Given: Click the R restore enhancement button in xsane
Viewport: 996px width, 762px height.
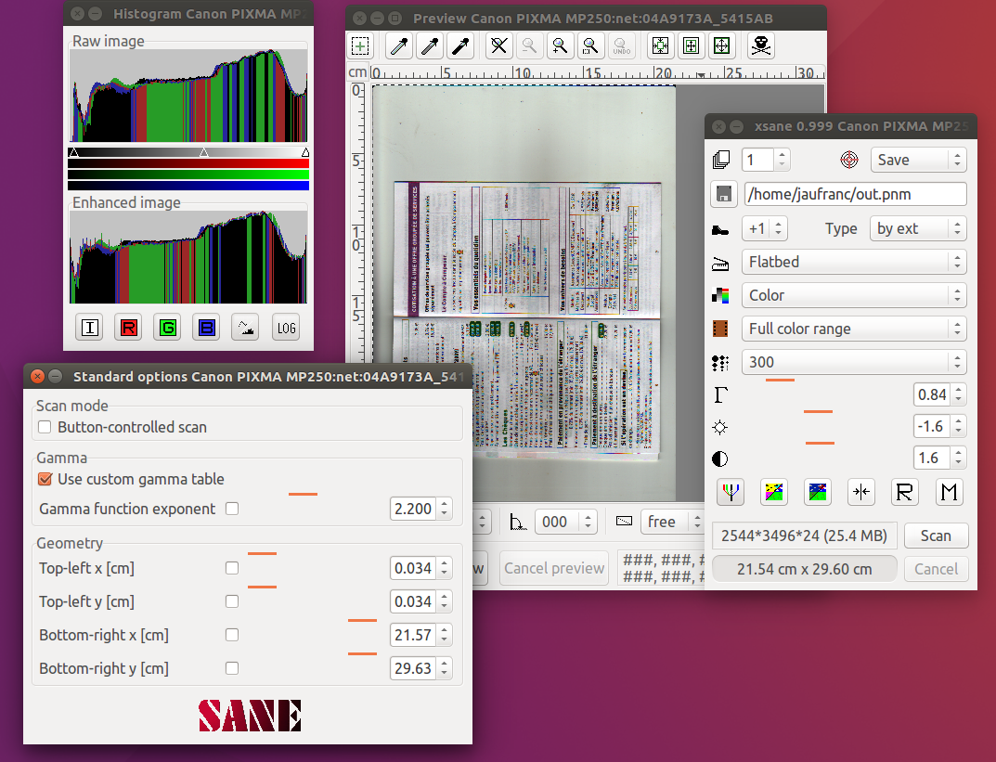Looking at the screenshot, I should [x=904, y=492].
